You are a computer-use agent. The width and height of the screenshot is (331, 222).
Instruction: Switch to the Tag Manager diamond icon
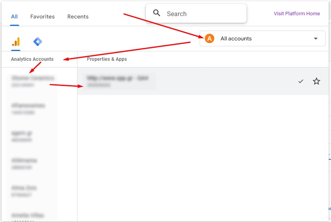38,42
